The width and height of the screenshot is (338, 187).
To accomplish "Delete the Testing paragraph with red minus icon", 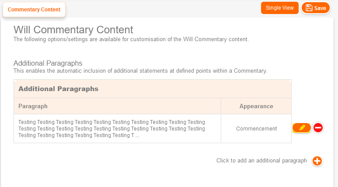I will (x=318, y=128).
